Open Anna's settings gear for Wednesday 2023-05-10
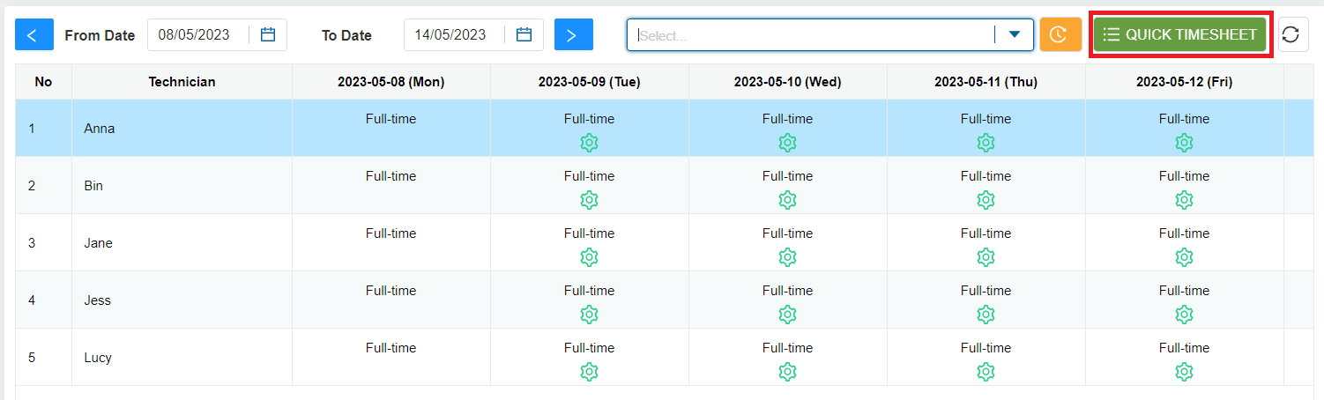The width and height of the screenshot is (1324, 400). (788, 143)
